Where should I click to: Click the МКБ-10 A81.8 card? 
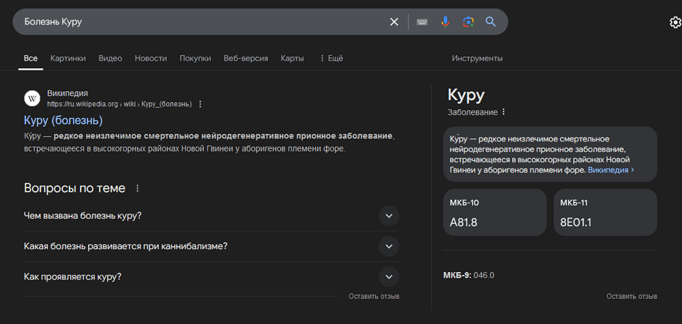494,212
